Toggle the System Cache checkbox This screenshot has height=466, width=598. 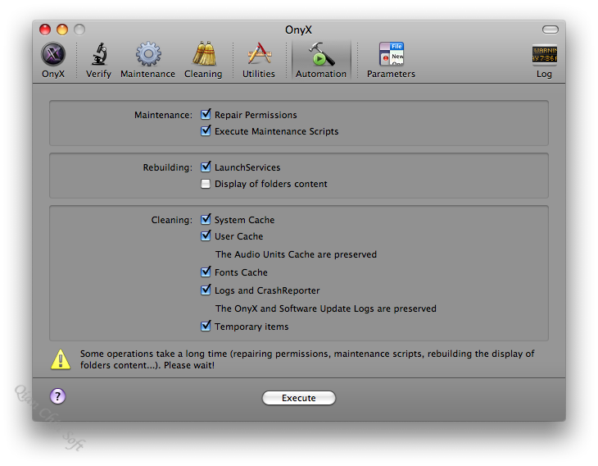(x=206, y=219)
